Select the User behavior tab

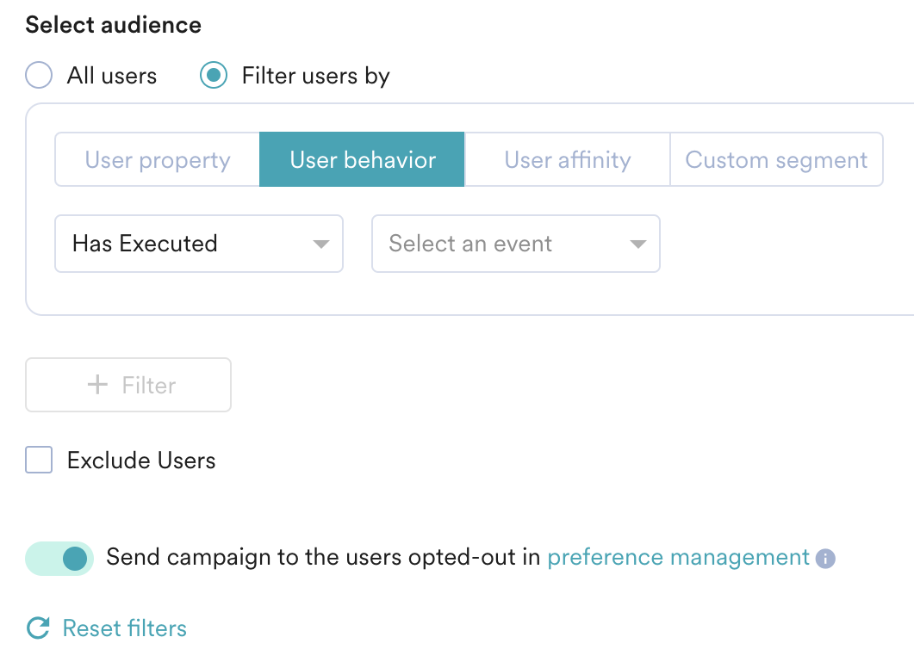pyautogui.click(x=361, y=159)
